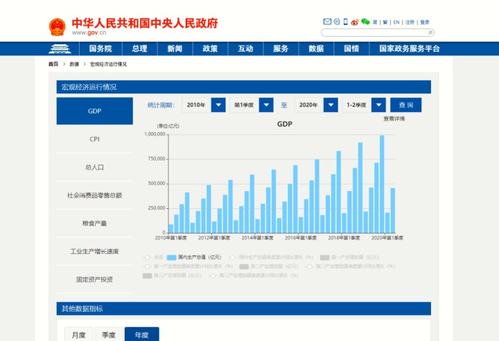Viewport: 499px width, 341px height.
Task: Switch to the CPI indicator tab
Action: point(95,139)
